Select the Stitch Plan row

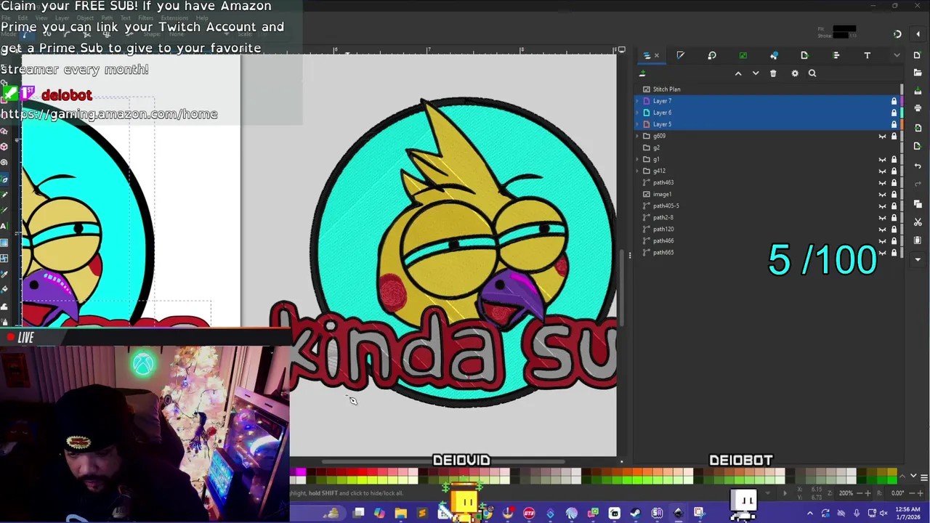[767, 89]
